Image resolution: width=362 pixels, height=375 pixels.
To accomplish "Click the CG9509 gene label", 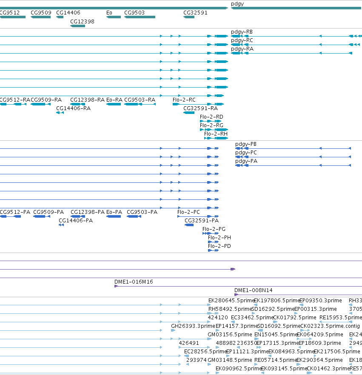I will coord(41,13).
